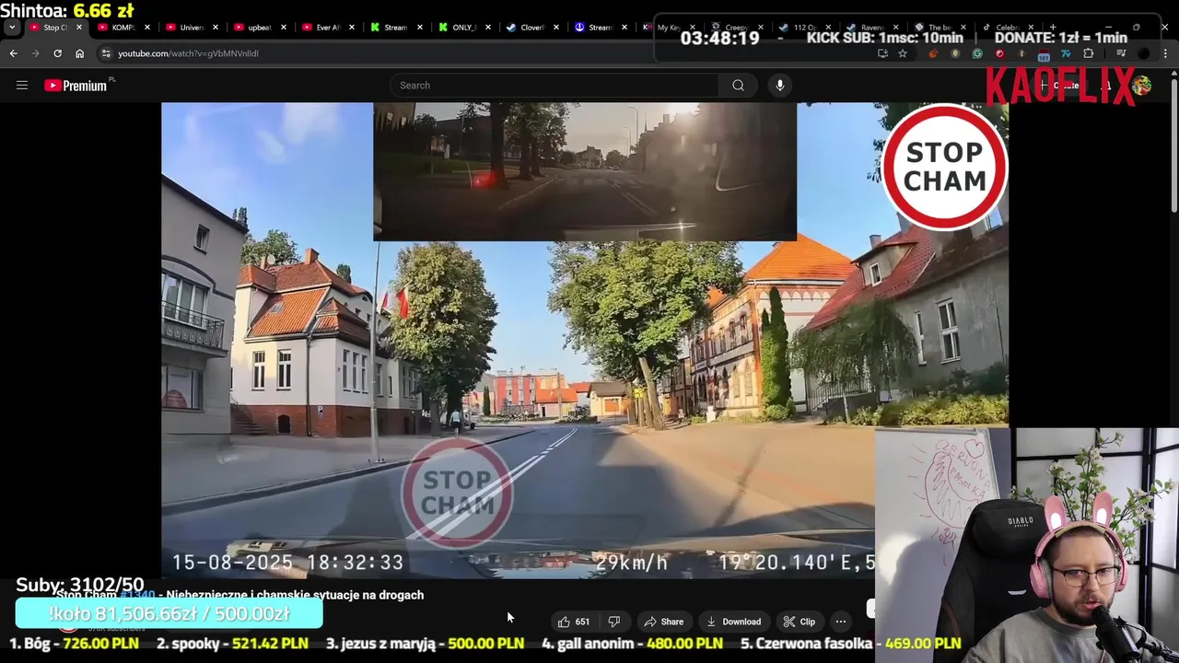Open the Grammarly extension icon
Image resolution: width=1179 pixels, height=663 pixels.
(x=977, y=53)
